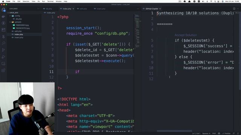Click the Bluetooth icon in menu bar
The width and height of the screenshot is (241, 135).
pos(207,1)
